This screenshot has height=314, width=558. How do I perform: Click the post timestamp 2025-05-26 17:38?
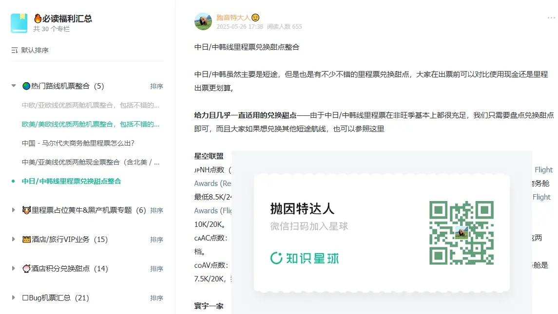(x=239, y=27)
